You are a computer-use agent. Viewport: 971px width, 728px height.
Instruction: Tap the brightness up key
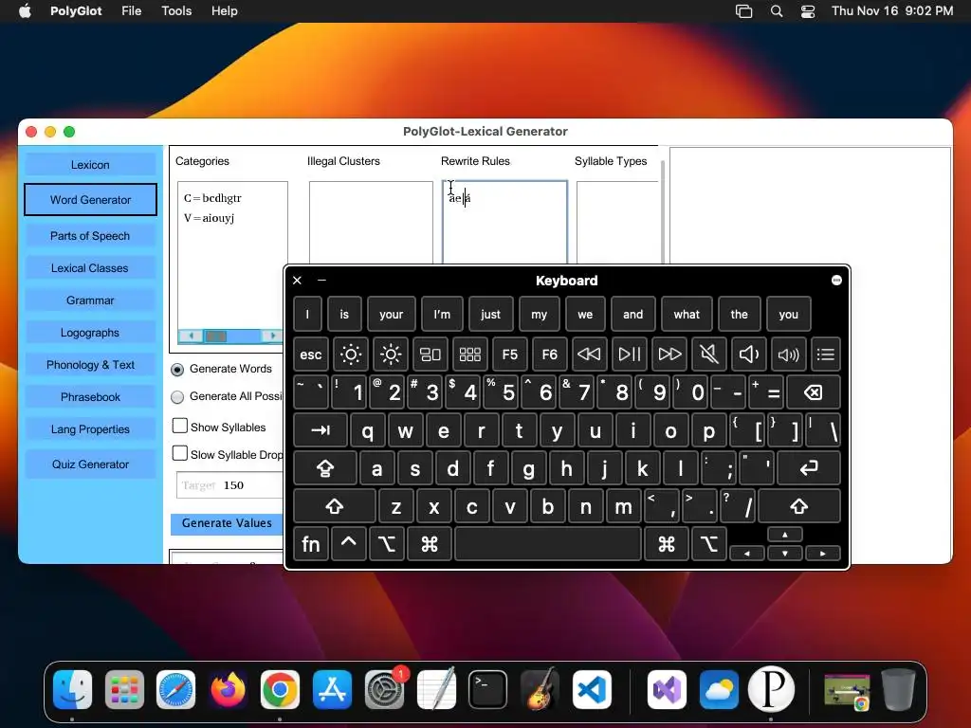coord(391,355)
